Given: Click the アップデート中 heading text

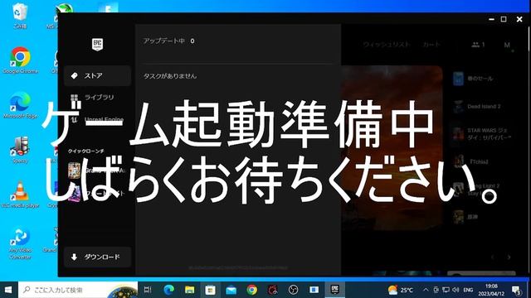Looking at the screenshot, I should tap(164, 41).
